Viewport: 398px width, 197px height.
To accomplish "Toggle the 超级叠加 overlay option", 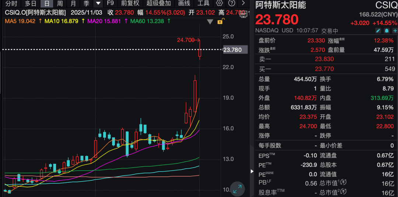I will [158, 3].
